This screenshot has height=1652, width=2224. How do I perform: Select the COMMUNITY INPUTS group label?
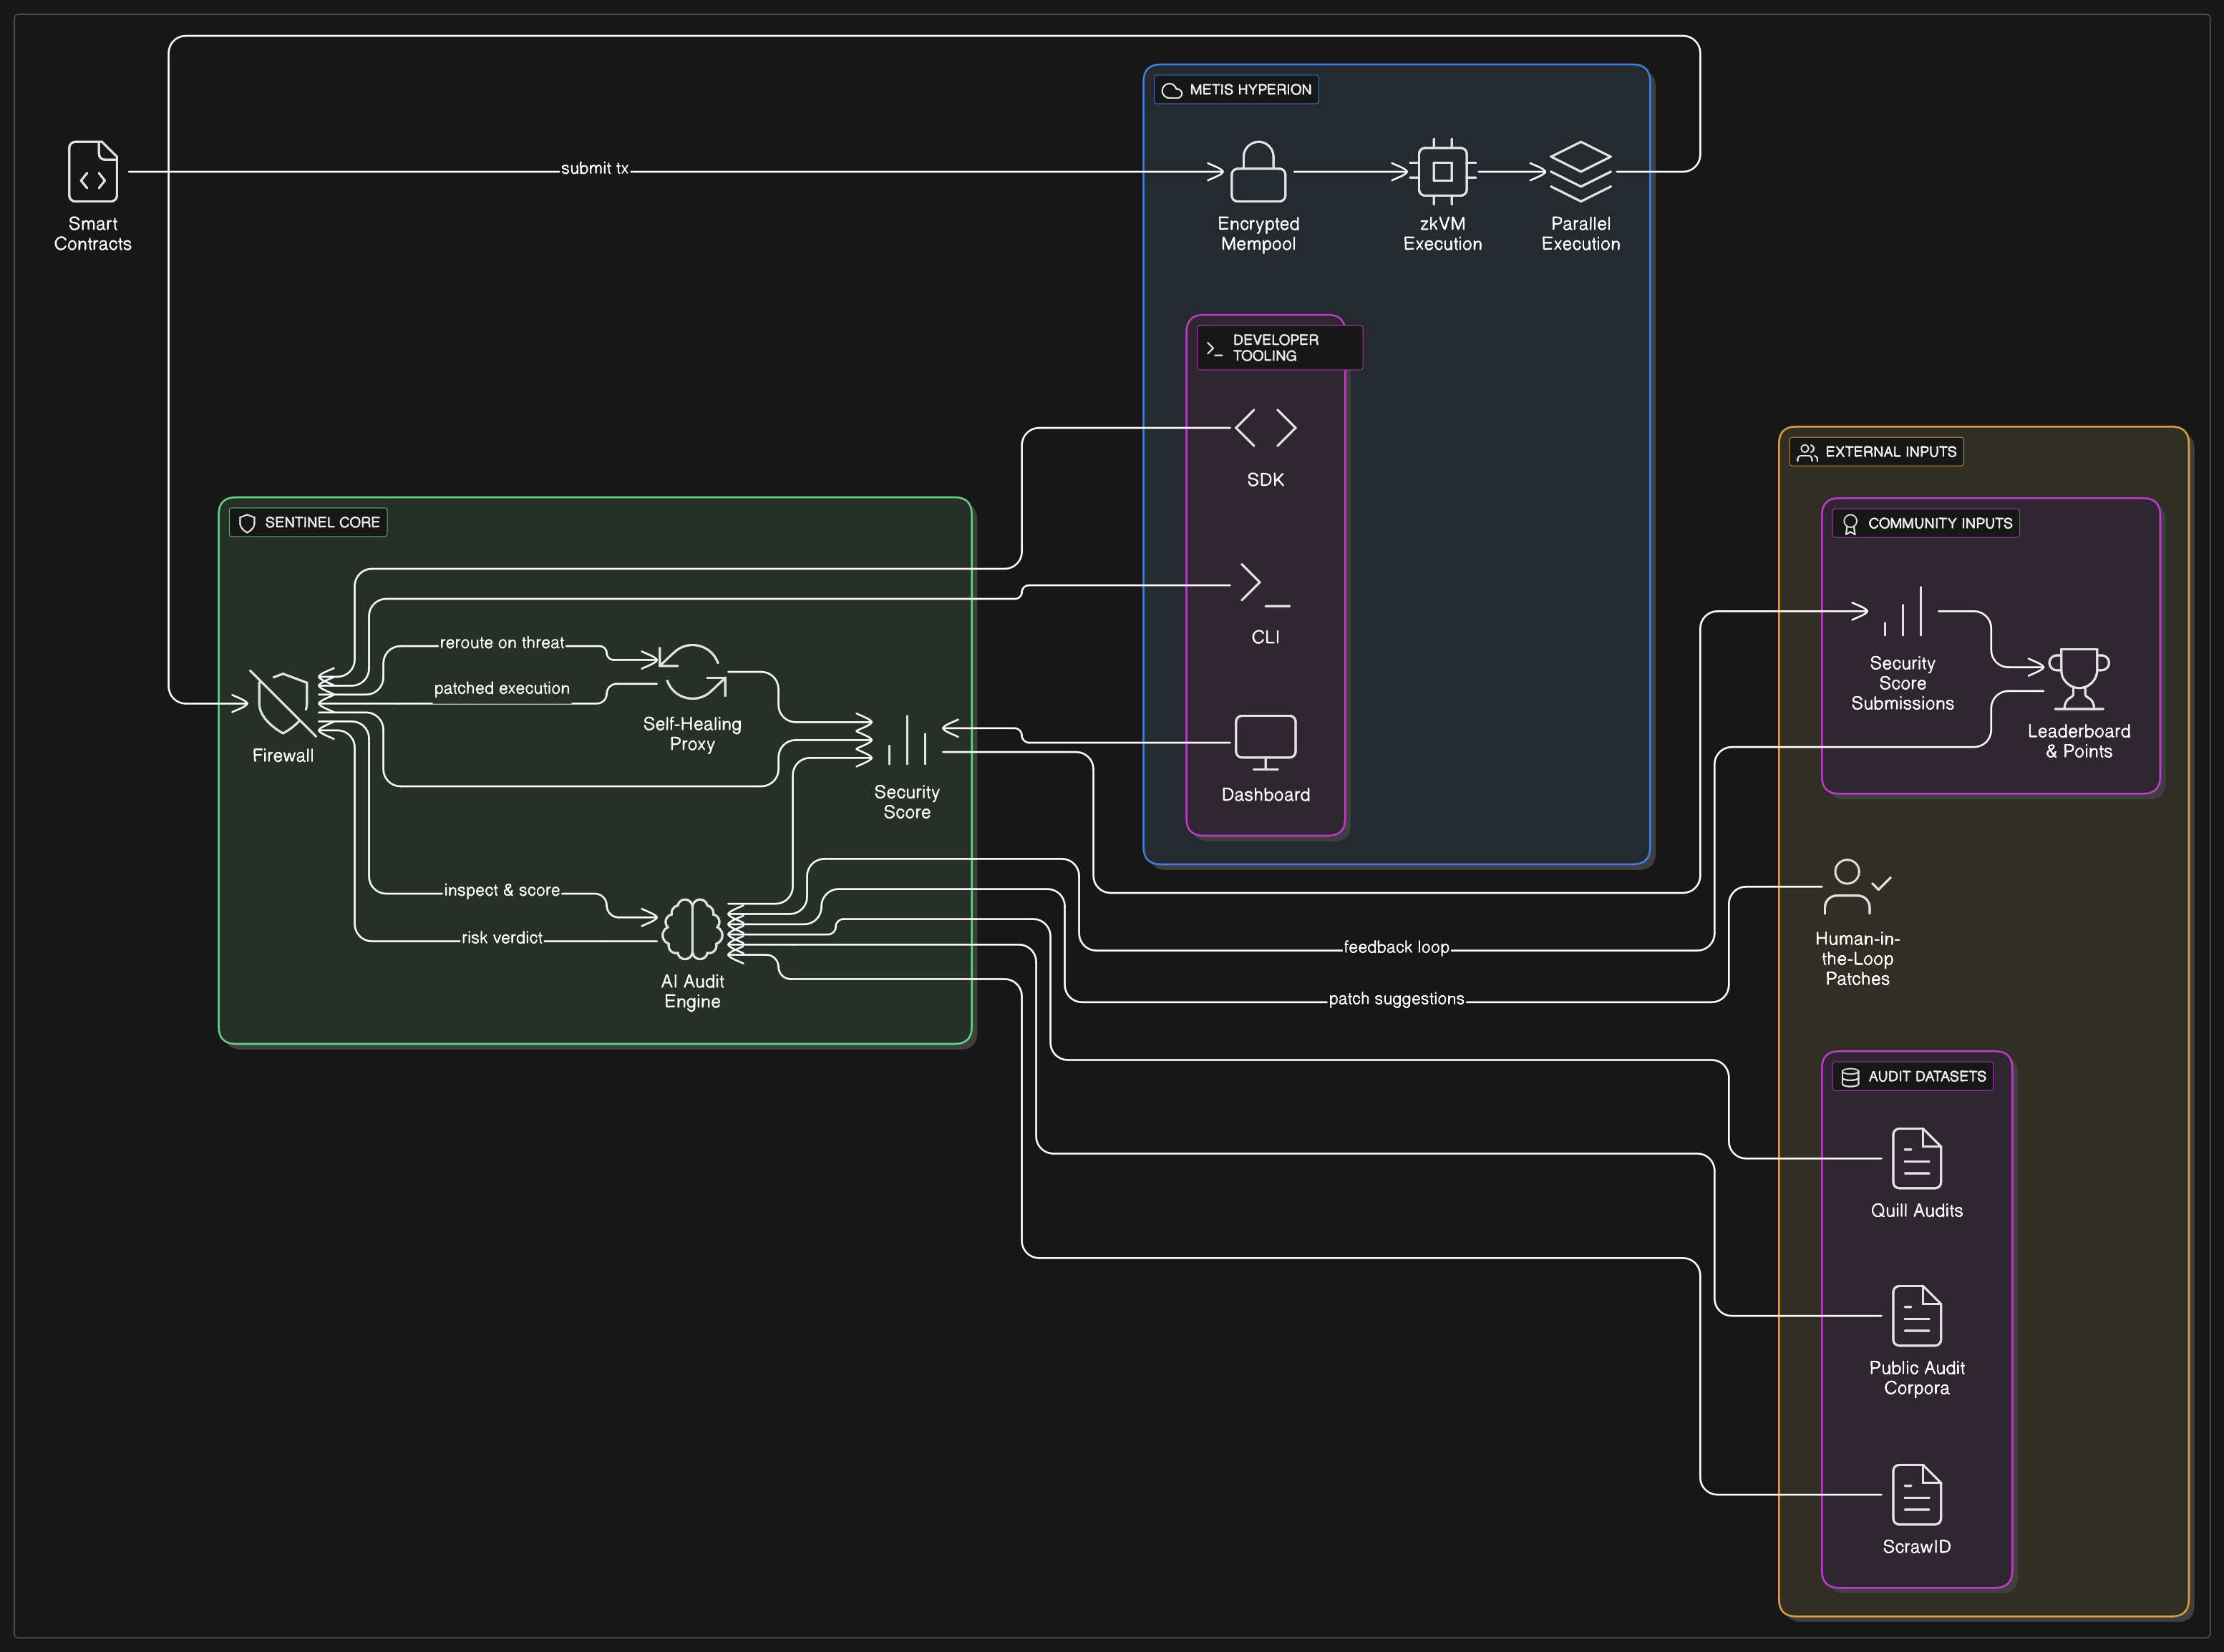coord(1939,523)
